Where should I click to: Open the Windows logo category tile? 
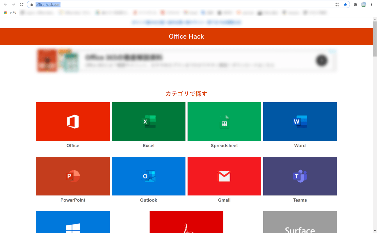(73, 222)
